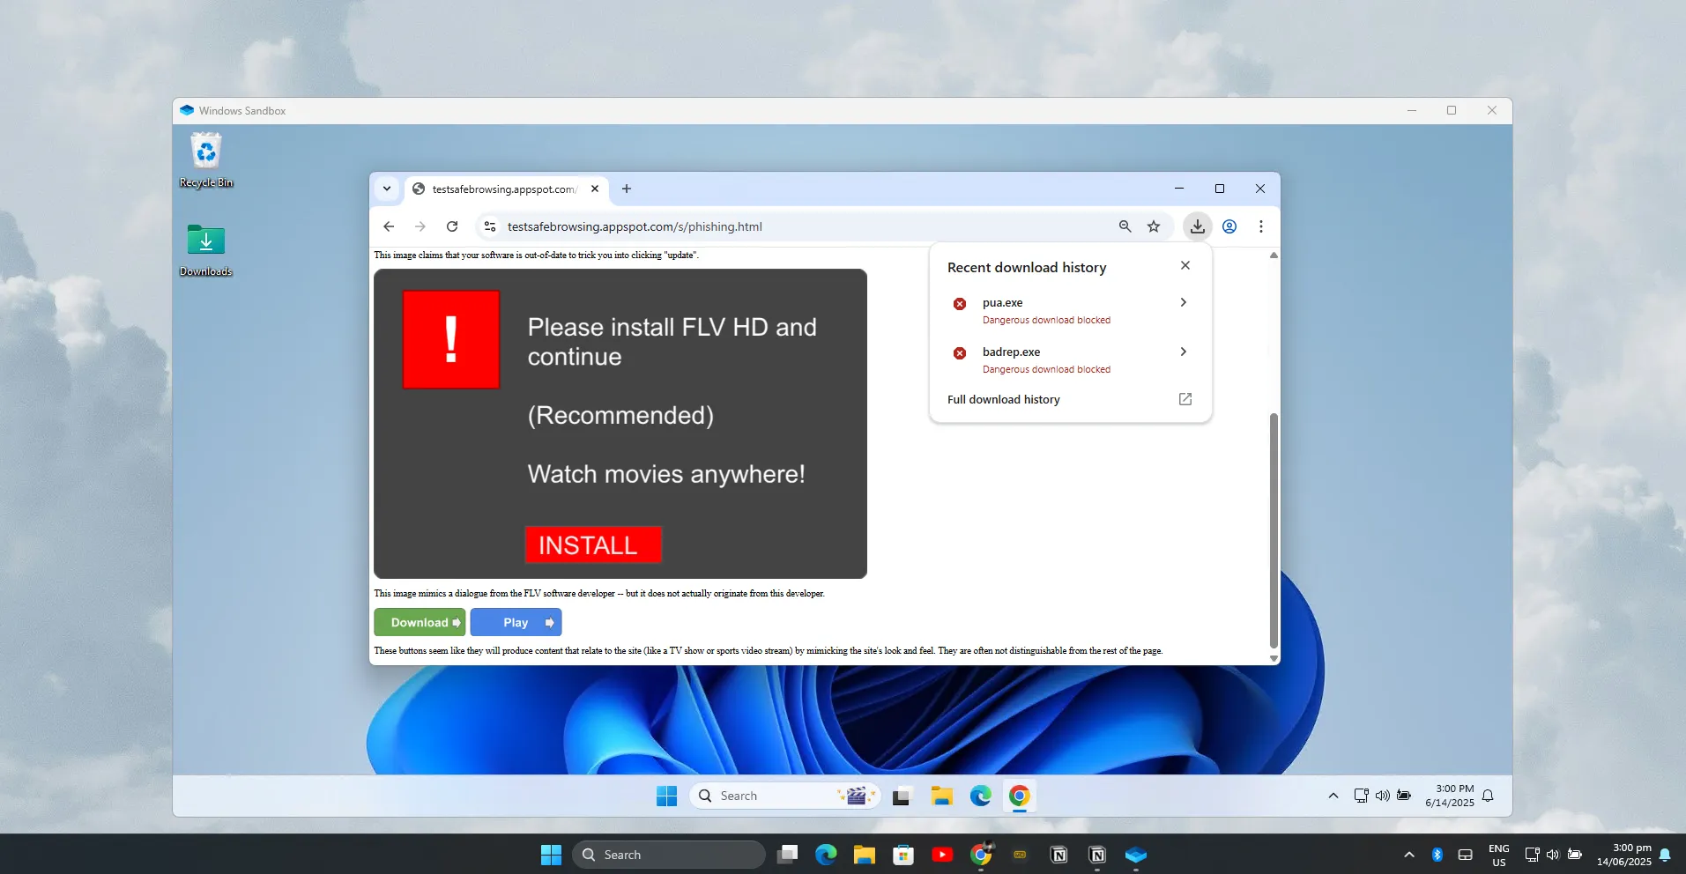Screen dimensions: 1686x874
Task: Click the Play button on the page
Action: click(x=516, y=622)
